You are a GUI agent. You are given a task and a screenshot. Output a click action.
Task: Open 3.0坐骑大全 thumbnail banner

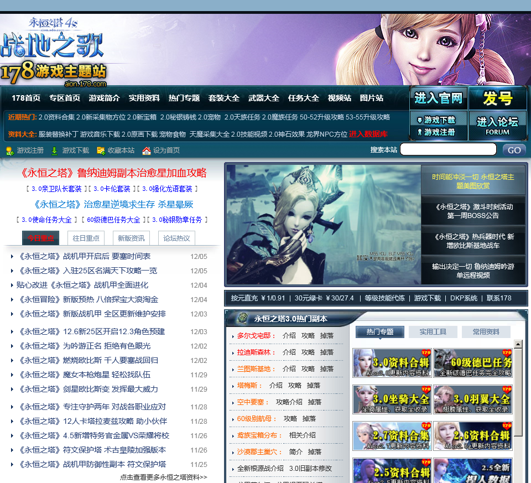(392, 399)
